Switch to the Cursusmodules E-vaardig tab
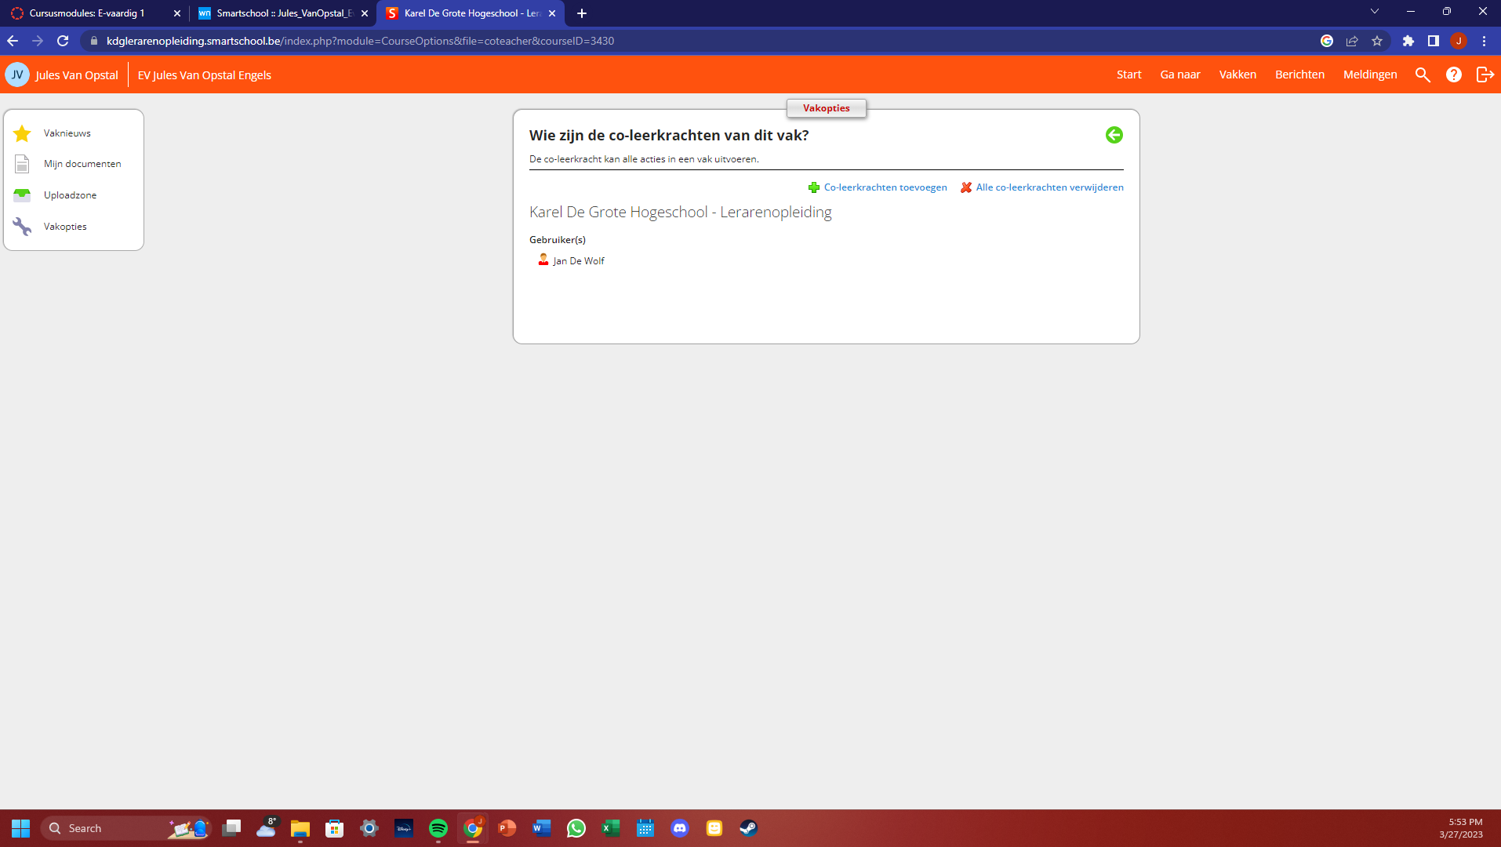The width and height of the screenshot is (1501, 847). (86, 13)
